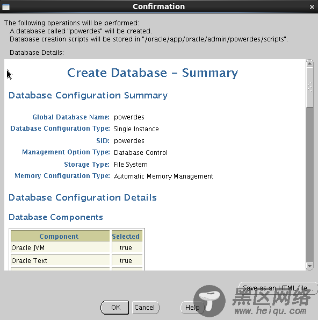Screen dimensions: 318x320
Task: Click the Management Option Type label
Action: (x=66, y=152)
